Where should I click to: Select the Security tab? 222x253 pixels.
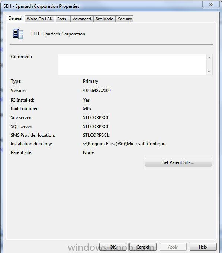point(125,19)
